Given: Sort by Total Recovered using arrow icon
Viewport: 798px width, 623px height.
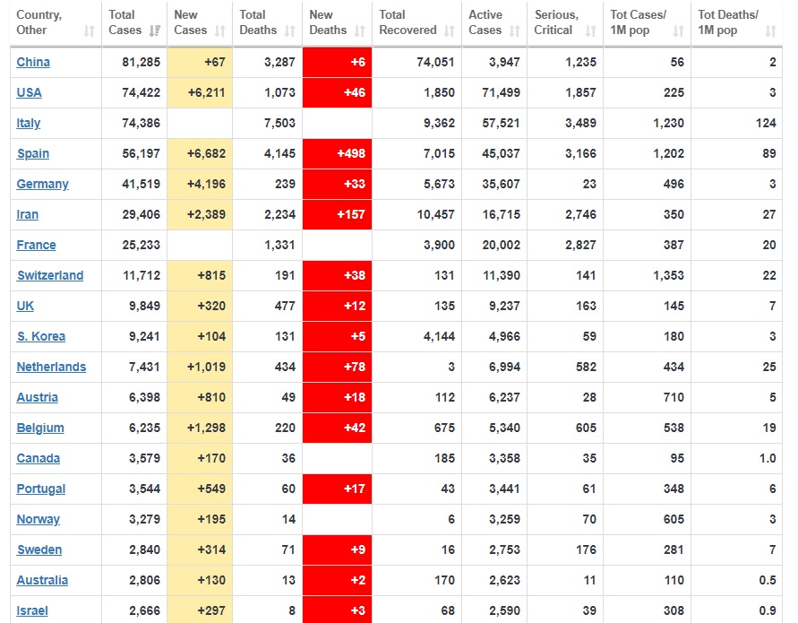Looking at the screenshot, I should click(x=449, y=31).
